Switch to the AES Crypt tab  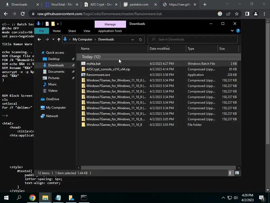point(102,4)
